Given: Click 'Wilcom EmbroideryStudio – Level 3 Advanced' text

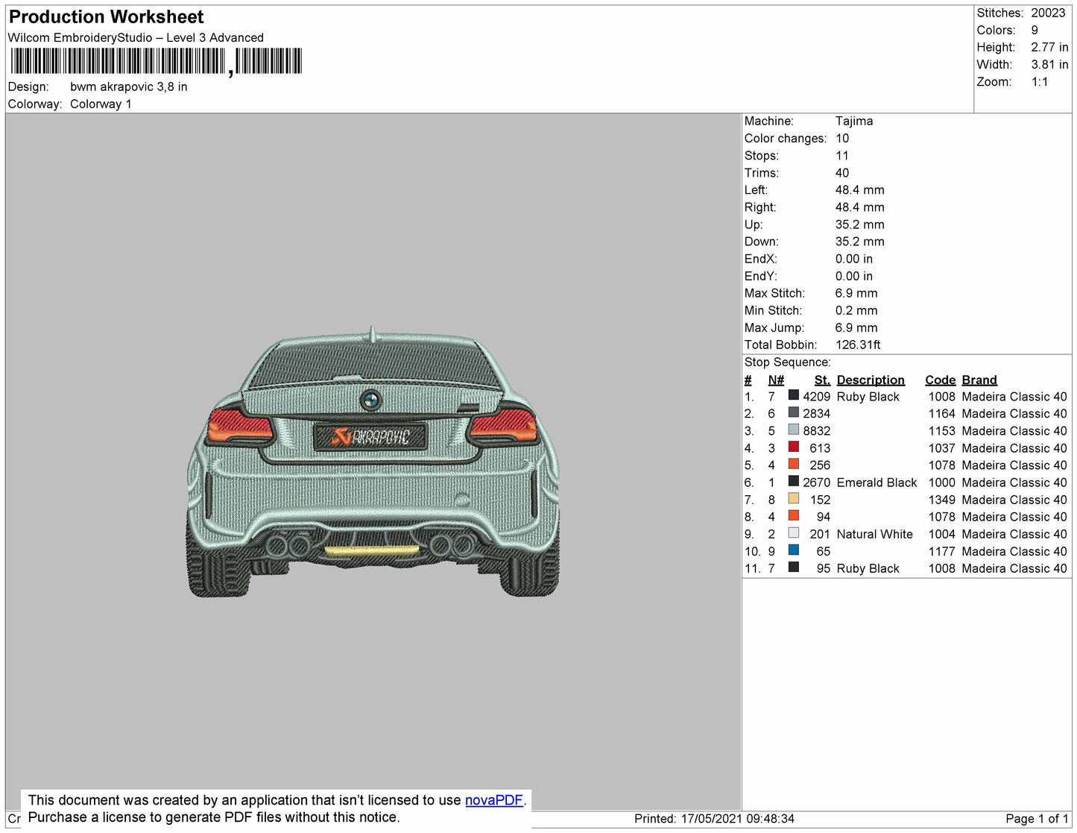Looking at the screenshot, I should [136, 37].
